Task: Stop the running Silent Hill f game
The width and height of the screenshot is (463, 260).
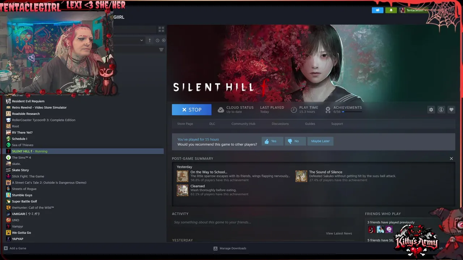Action: click(x=192, y=110)
